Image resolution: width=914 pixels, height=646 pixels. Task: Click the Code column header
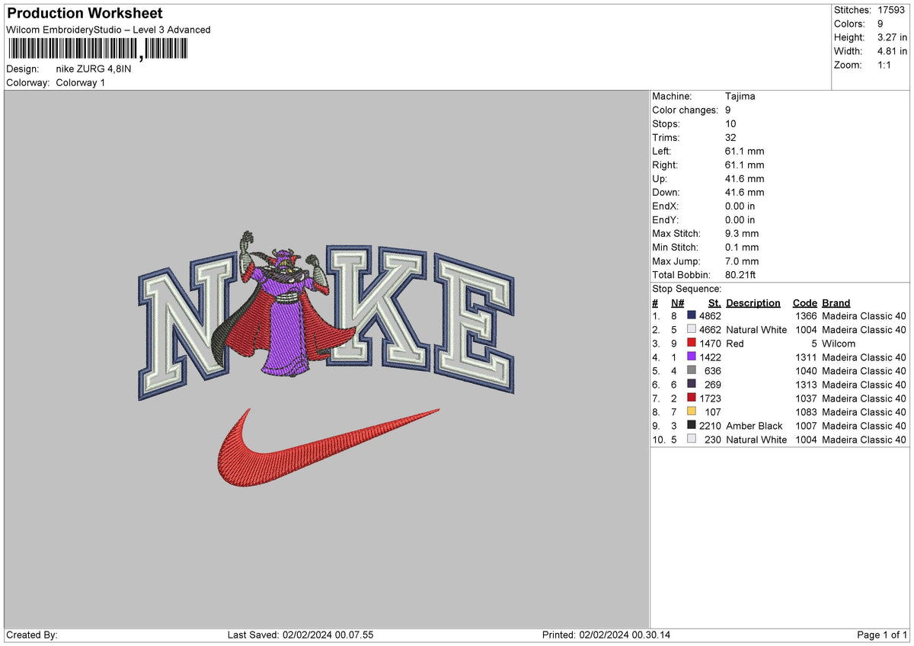click(804, 302)
